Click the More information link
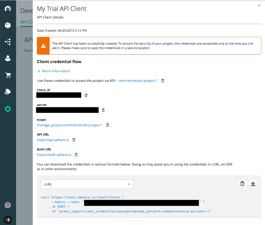 [x=56, y=71]
